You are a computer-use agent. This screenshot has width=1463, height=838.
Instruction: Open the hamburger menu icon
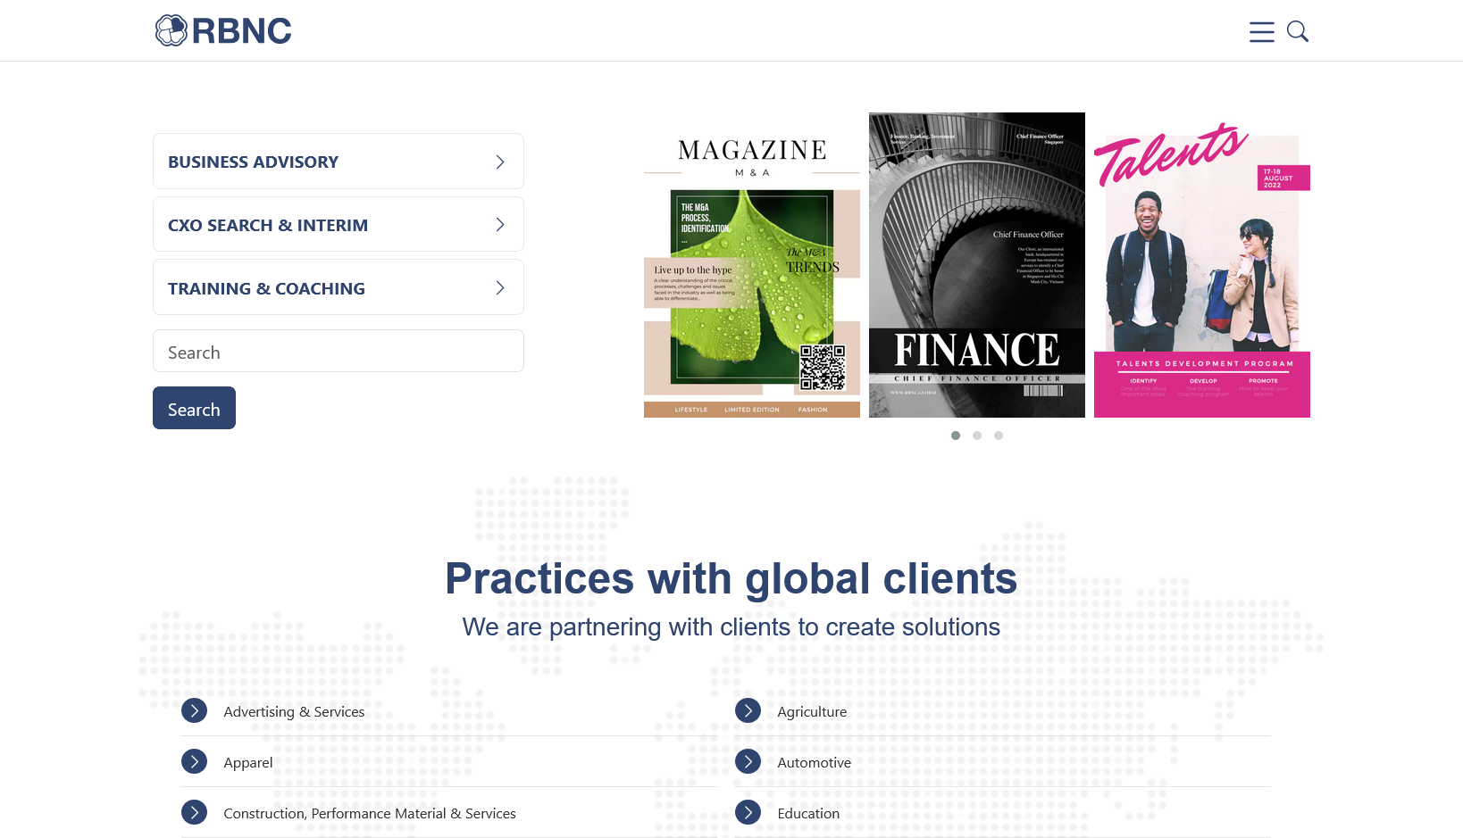(1261, 32)
